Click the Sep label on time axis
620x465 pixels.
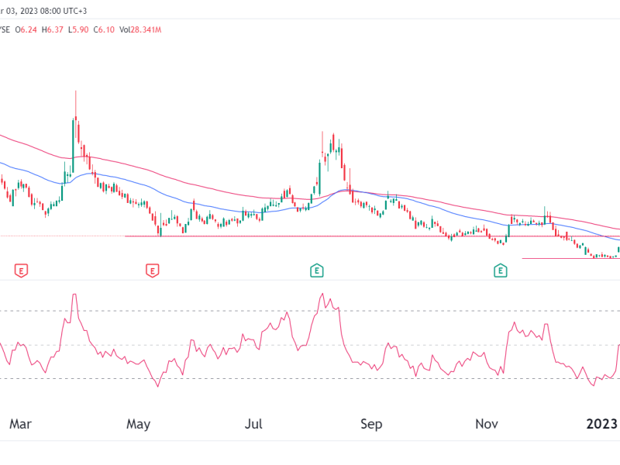click(x=372, y=424)
